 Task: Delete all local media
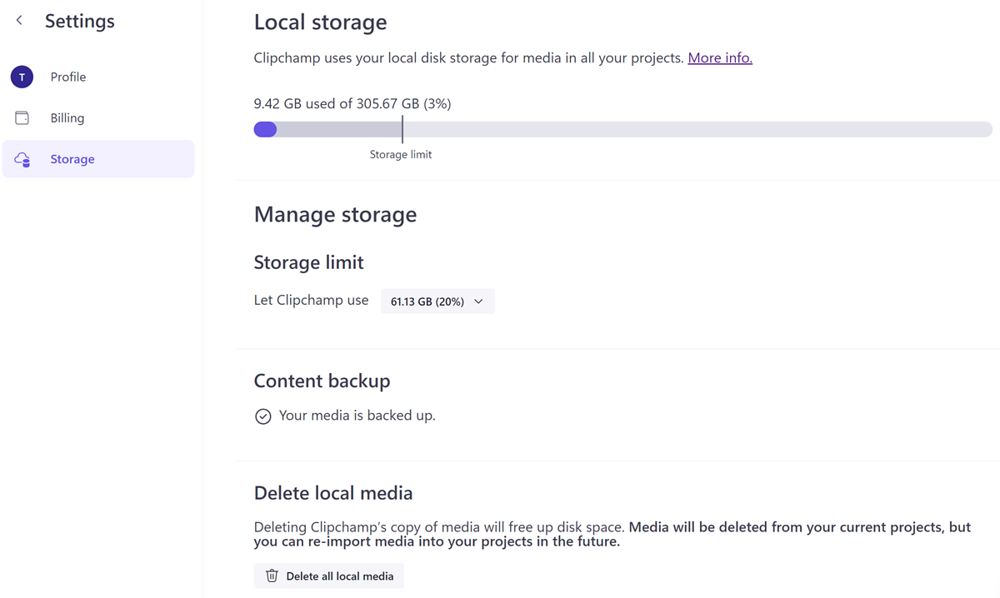[x=329, y=576]
